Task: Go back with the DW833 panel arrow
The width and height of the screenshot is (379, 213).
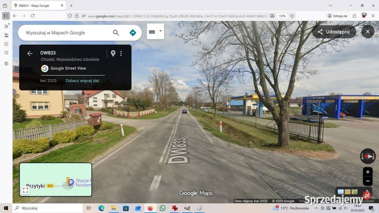Action: coord(30,53)
